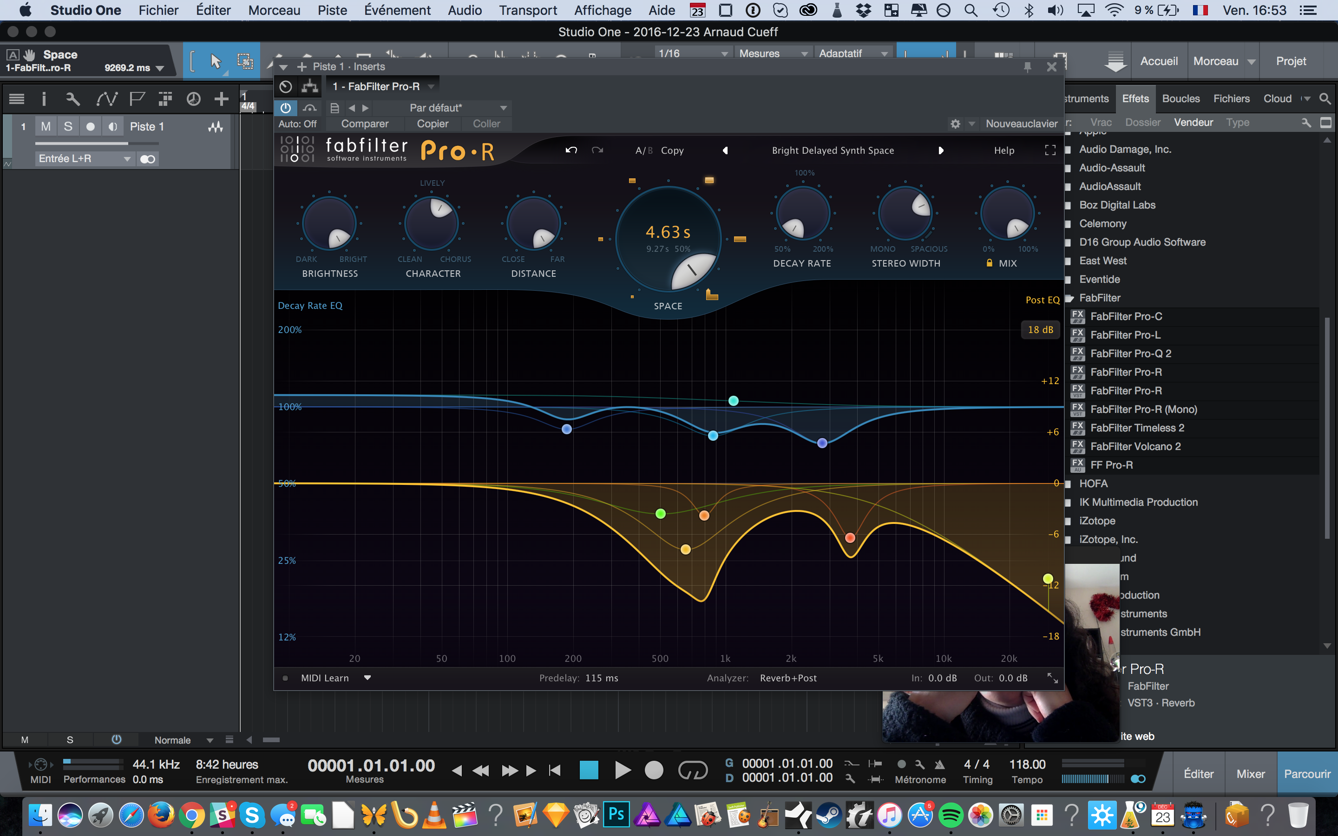Select FabFilter Pro-Q 2 from the effects list
1338x836 pixels.
[x=1130, y=353]
